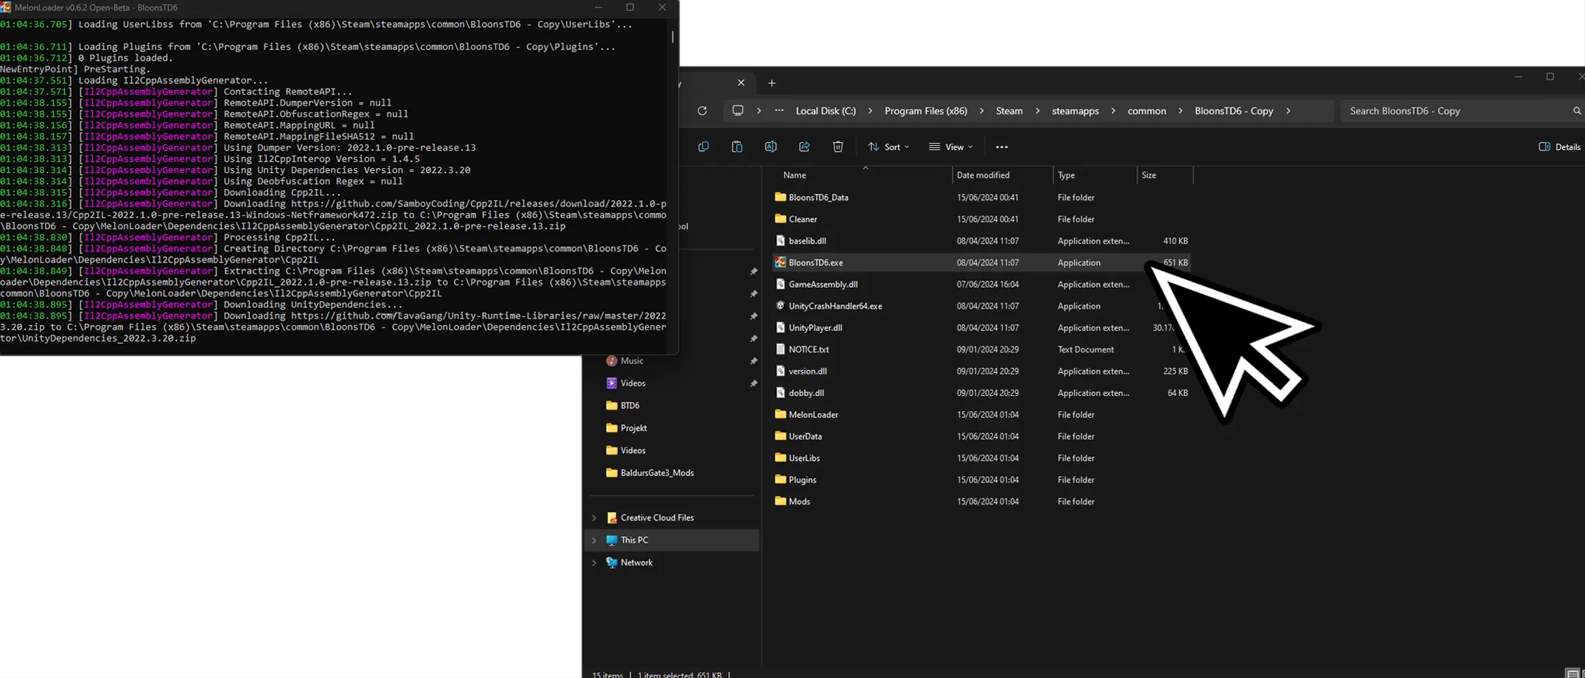Click the Share icon in the toolbar

804,146
